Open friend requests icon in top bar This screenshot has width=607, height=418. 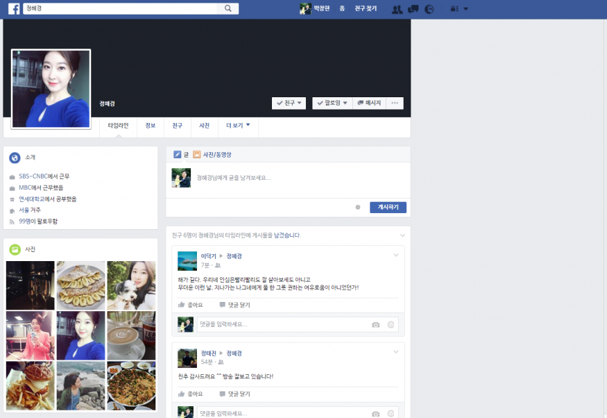point(397,9)
